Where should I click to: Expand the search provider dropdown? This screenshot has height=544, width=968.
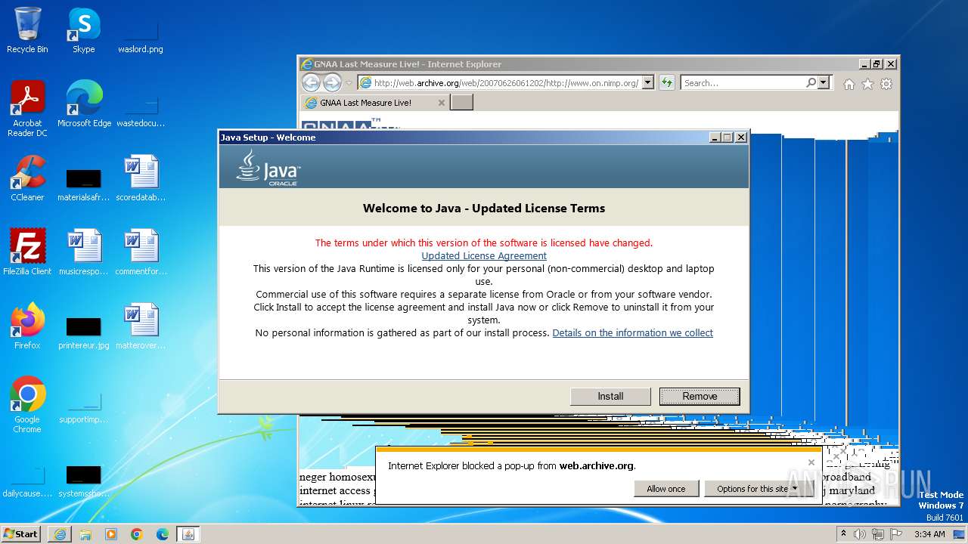pyautogui.click(x=824, y=83)
